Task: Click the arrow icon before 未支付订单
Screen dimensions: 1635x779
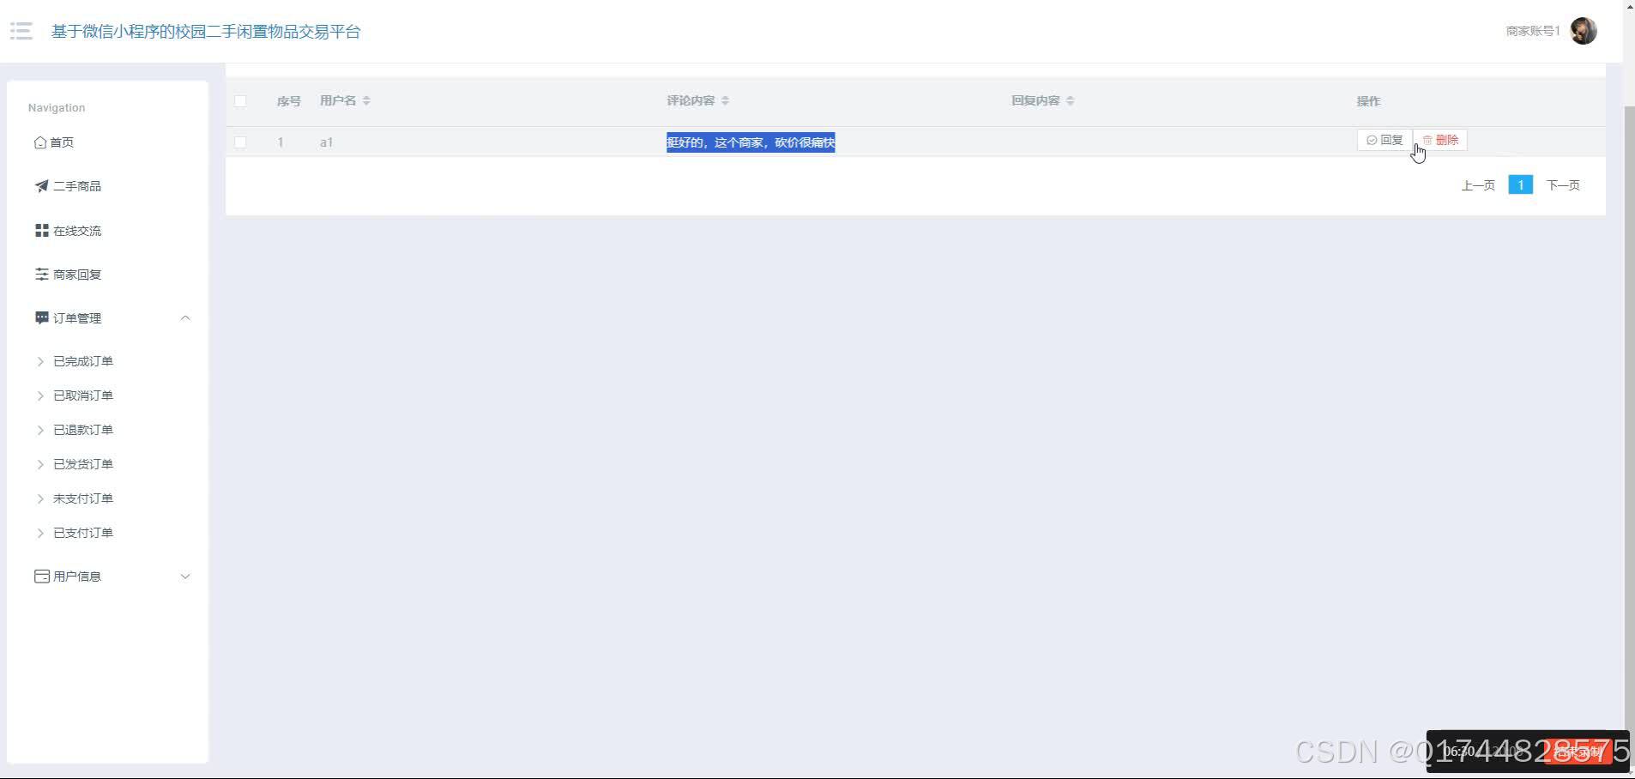Action: tap(40, 498)
